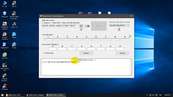Click the open file icon beside the key field
This screenshot has height=97, width=173.
coord(85,26)
